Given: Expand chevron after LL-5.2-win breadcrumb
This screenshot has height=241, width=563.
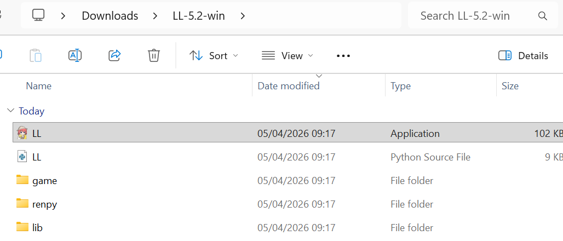Looking at the screenshot, I should [243, 16].
